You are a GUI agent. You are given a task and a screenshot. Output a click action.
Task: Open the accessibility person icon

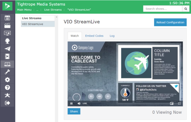tap(7, 95)
